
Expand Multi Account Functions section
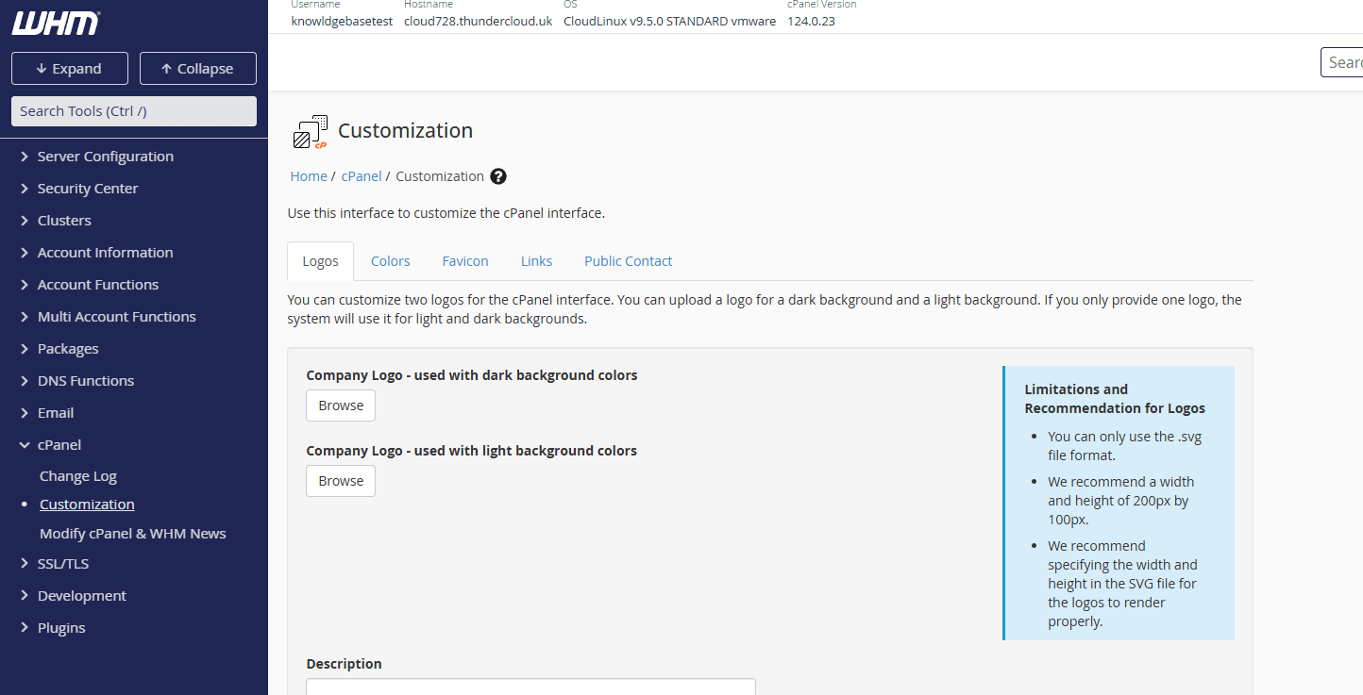[116, 317]
